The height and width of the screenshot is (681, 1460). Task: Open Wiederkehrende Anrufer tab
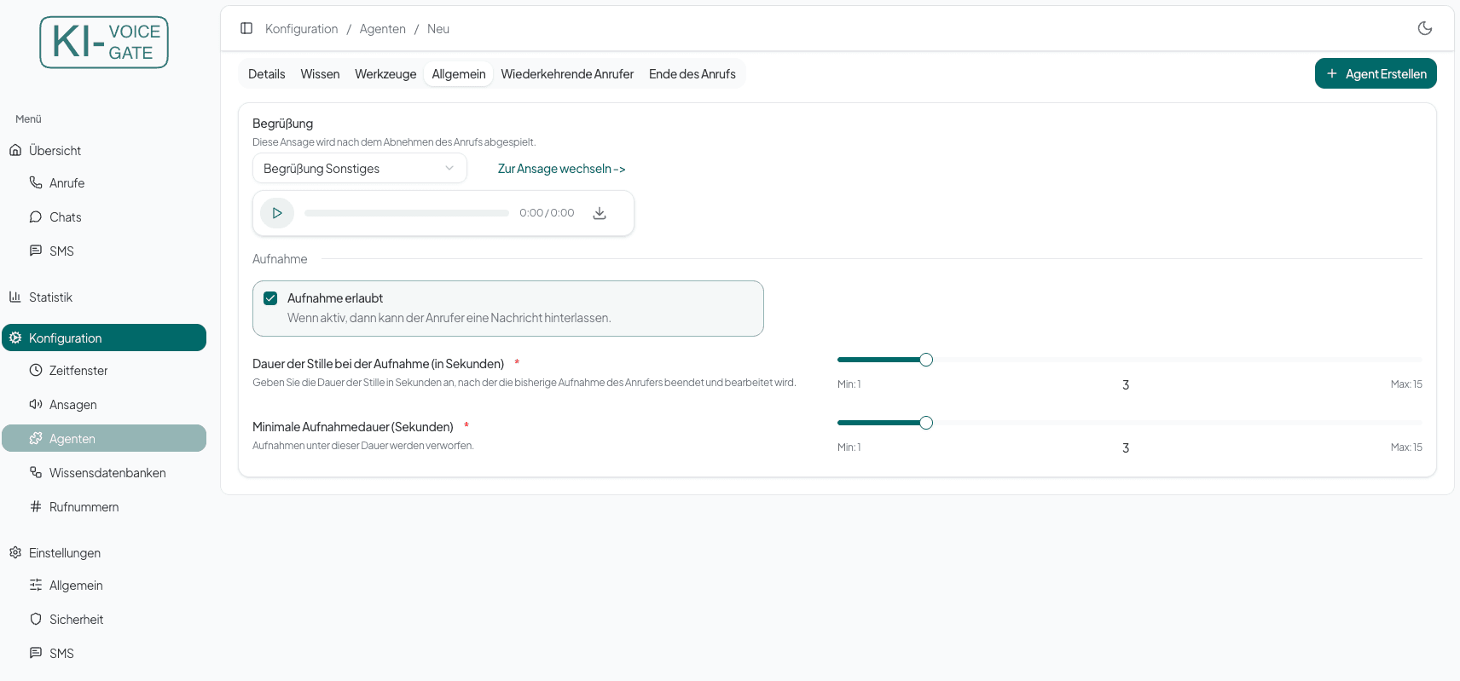pos(567,74)
